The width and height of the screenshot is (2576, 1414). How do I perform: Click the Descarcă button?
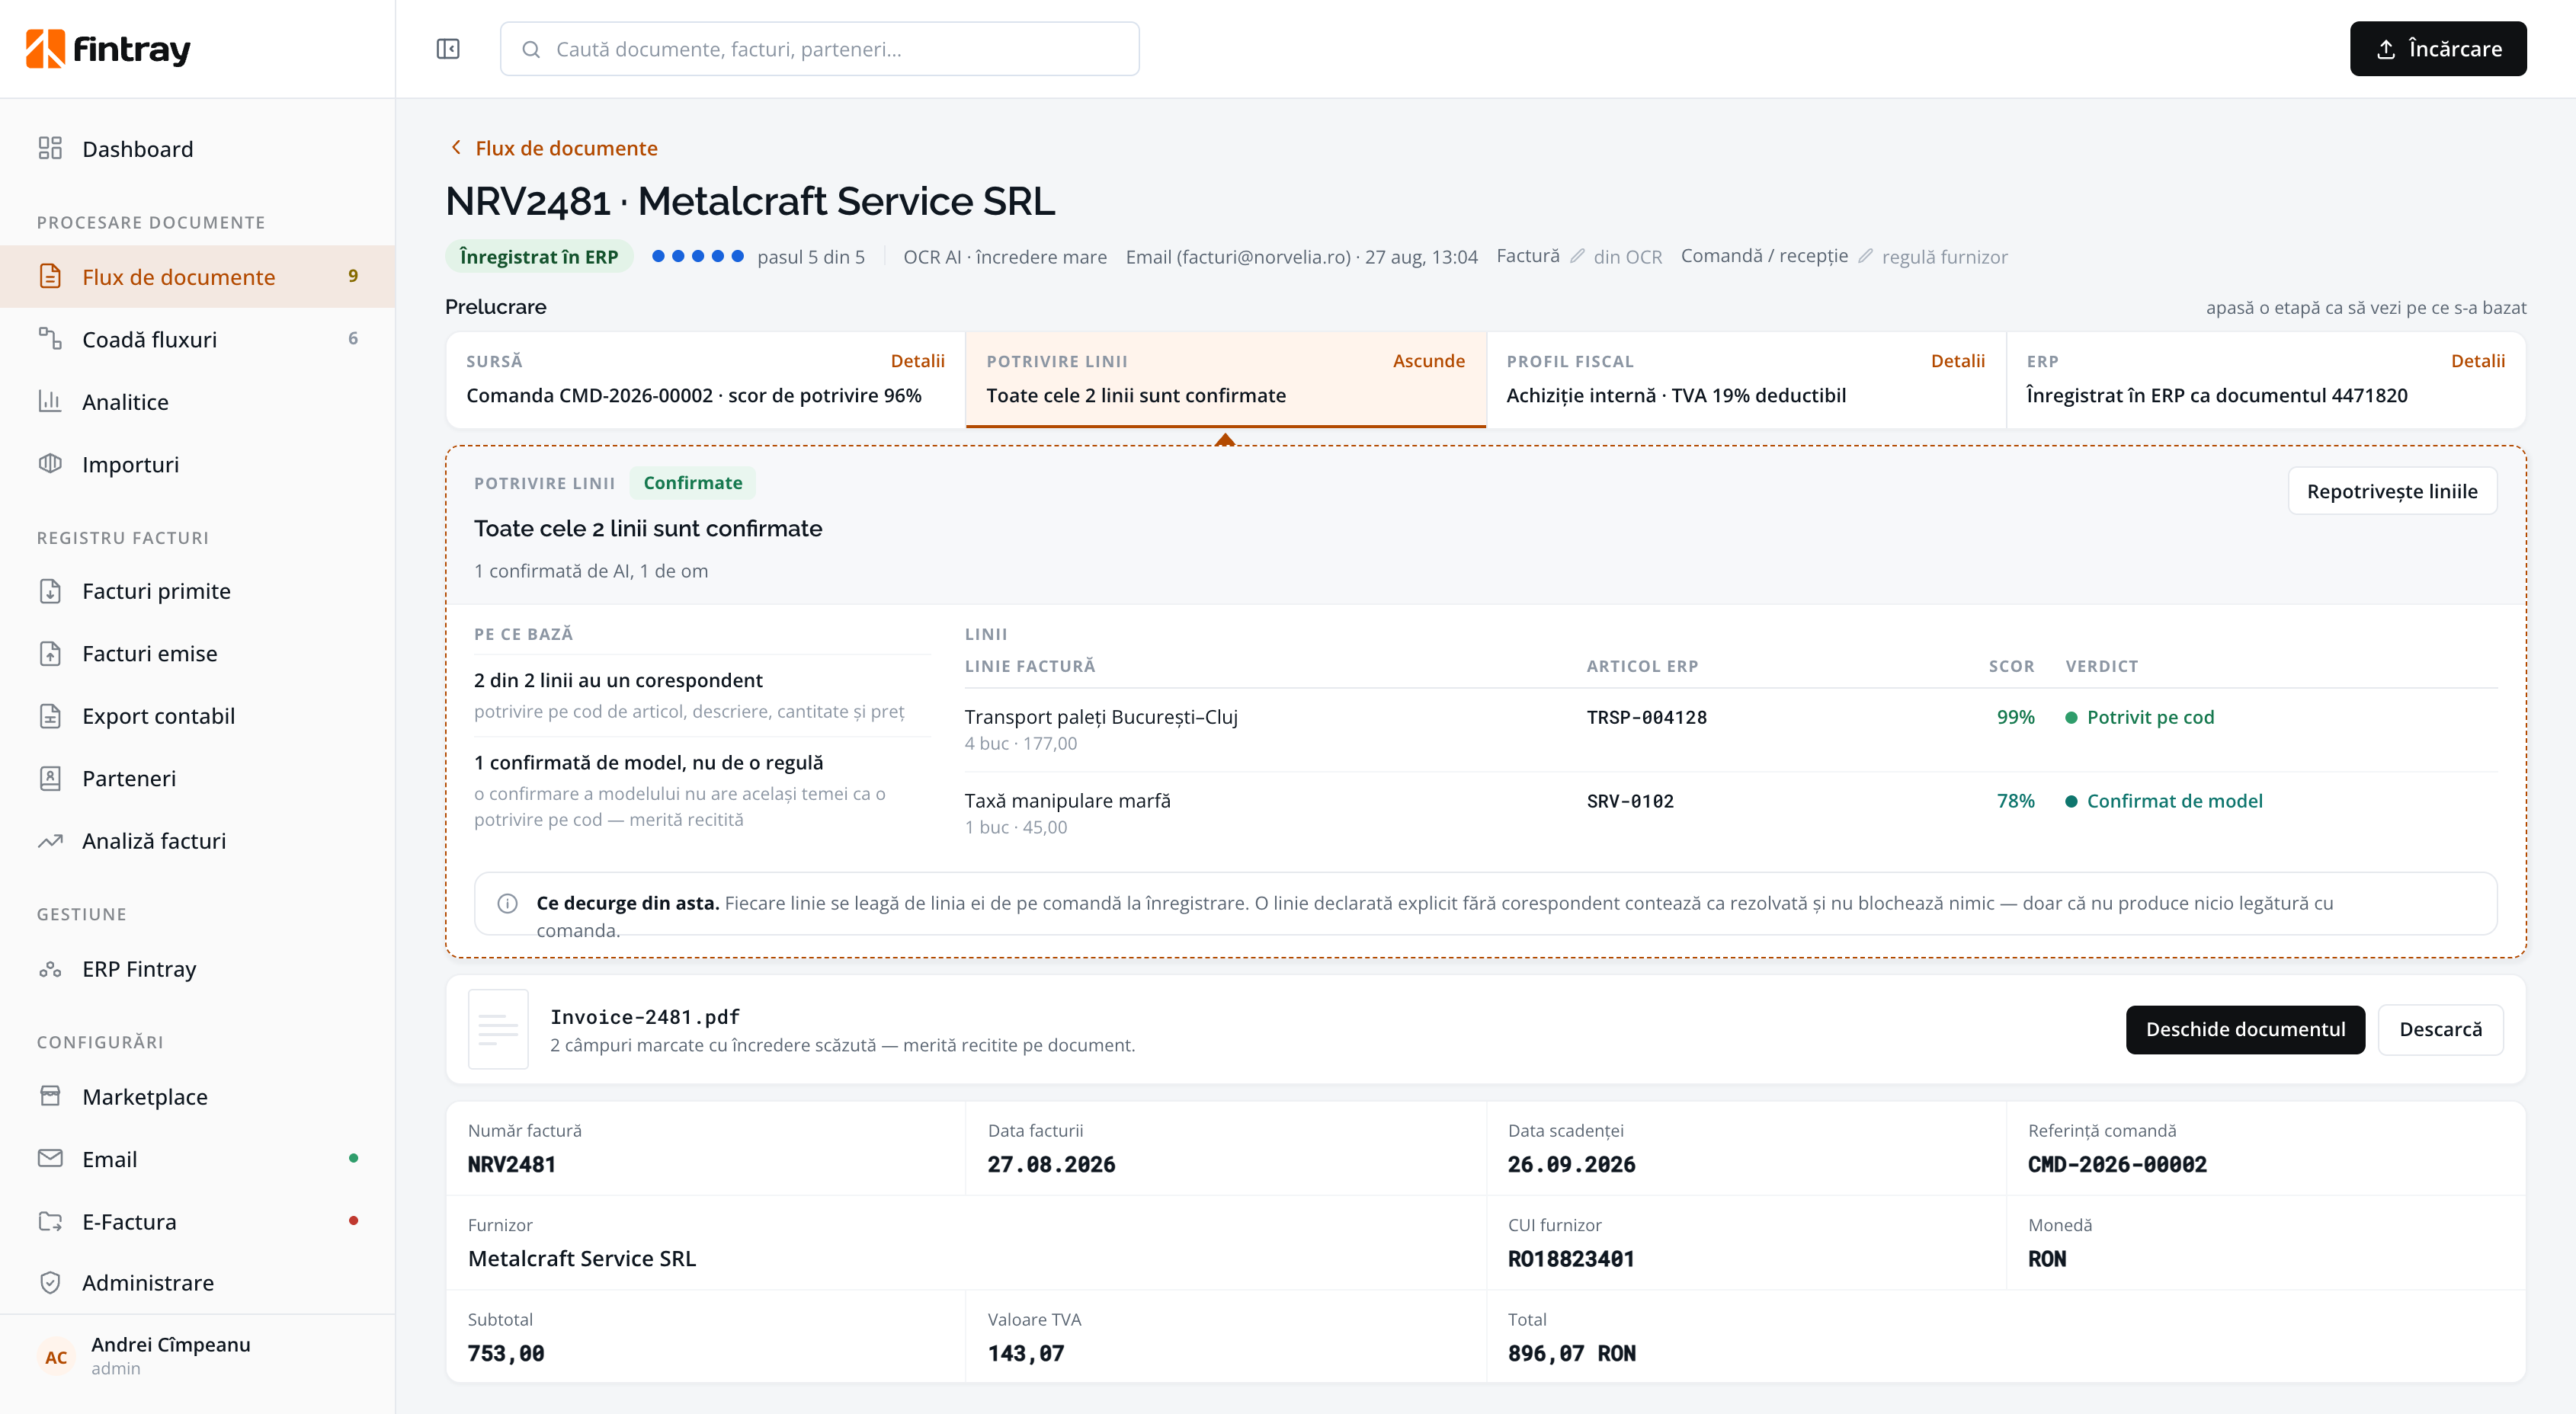2440,1029
